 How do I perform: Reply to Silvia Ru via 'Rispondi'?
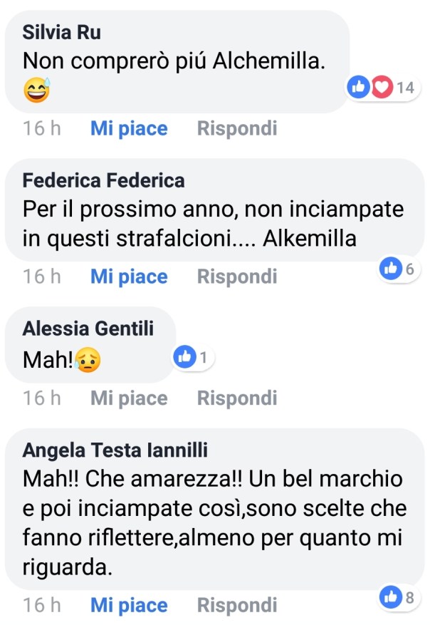237,129
